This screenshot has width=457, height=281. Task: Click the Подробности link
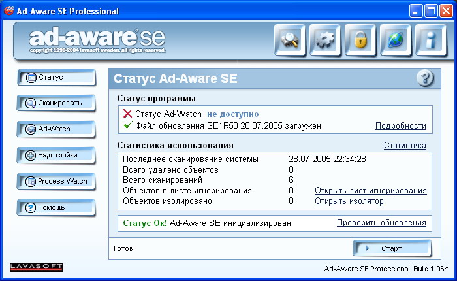(400, 125)
